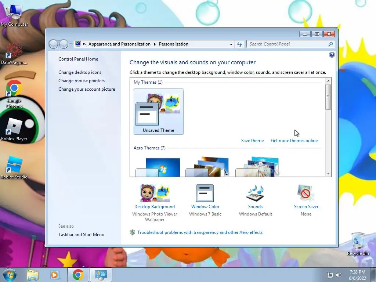
Task: Select the DataWagon desktop shortcut
Action: tap(14, 54)
